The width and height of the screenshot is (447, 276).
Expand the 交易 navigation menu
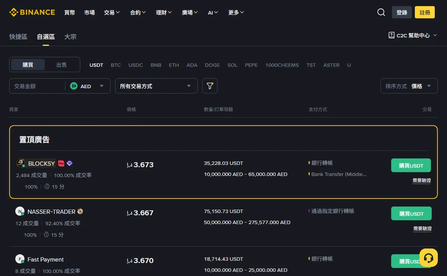[112, 13]
